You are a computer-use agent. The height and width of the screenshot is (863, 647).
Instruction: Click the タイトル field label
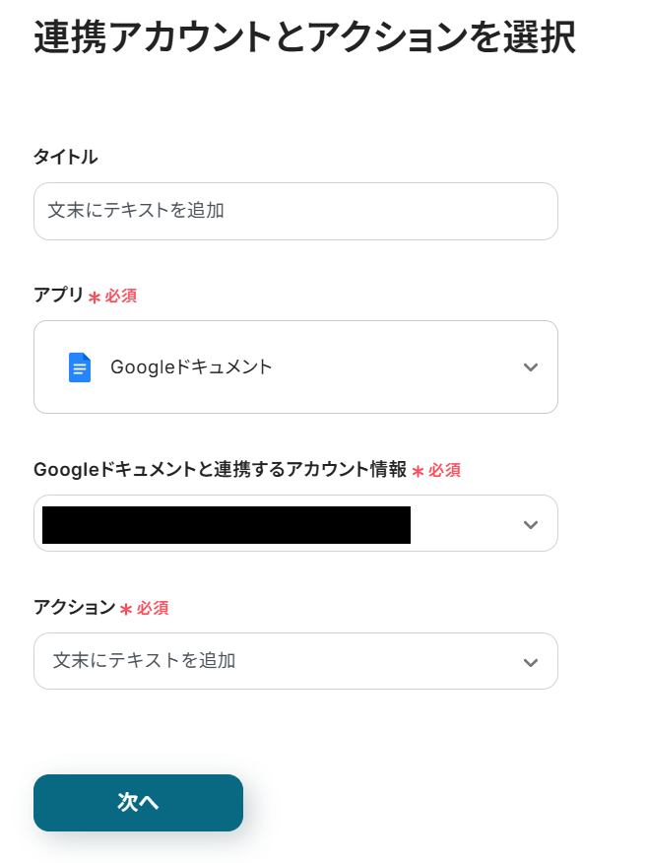[66, 157]
